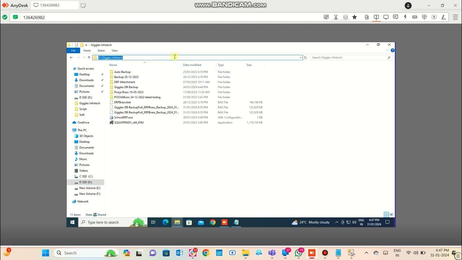Open remote notification center icon
The width and height of the screenshot is (462, 260).
(x=387, y=222)
